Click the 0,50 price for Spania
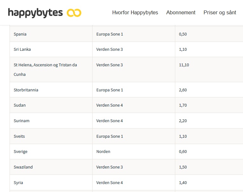 click(183, 34)
